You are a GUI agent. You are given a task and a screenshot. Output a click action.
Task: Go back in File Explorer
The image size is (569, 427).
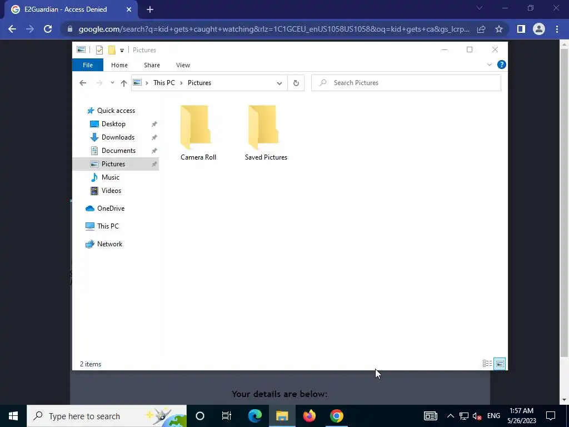click(x=83, y=83)
